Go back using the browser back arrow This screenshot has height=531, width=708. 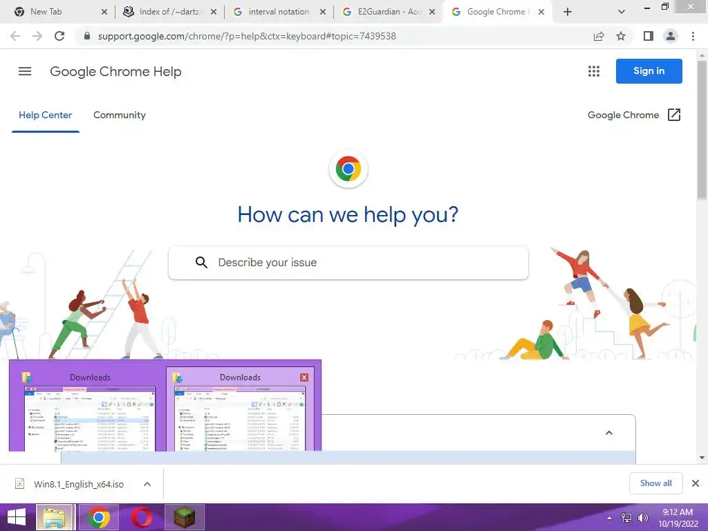(15, 36)
